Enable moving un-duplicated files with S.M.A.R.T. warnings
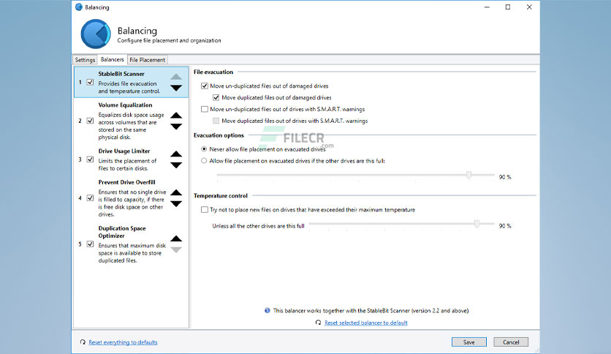Viewport: 611px width, 354px height. [205, 109]
